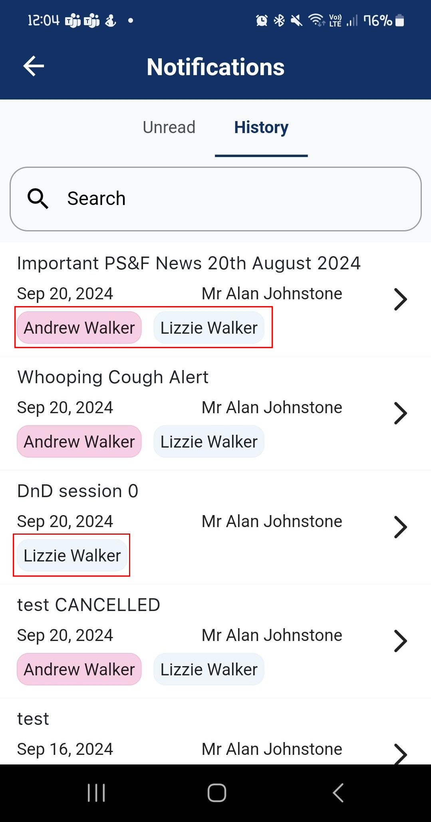The height and width of the screenshot is (822, 431).
Task: Select the History tab
Action: point(261,127)
